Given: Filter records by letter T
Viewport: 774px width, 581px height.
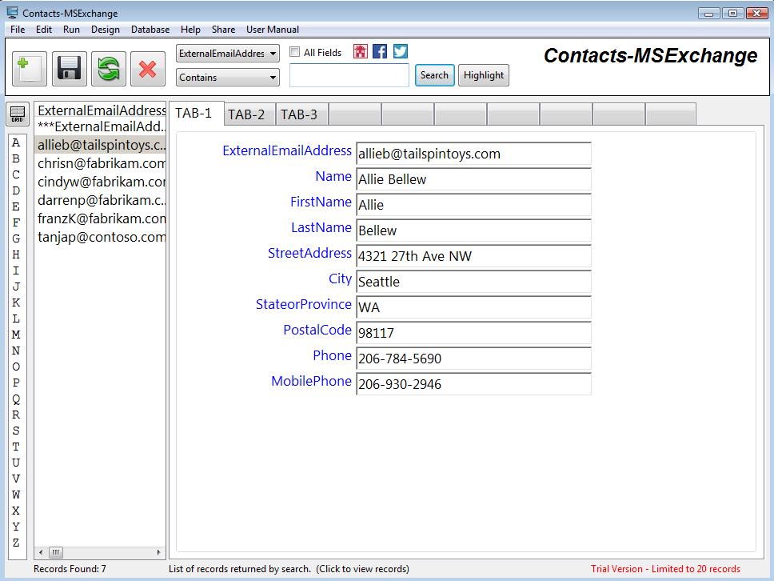Looking at the screenshot, I should pyautogui.click(x=16, y=447).
